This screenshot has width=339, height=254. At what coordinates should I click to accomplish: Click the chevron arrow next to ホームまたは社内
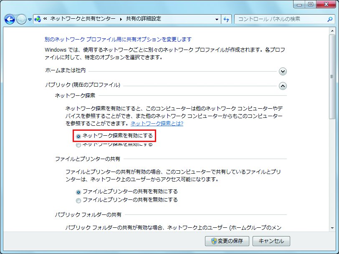pos(283,71)
